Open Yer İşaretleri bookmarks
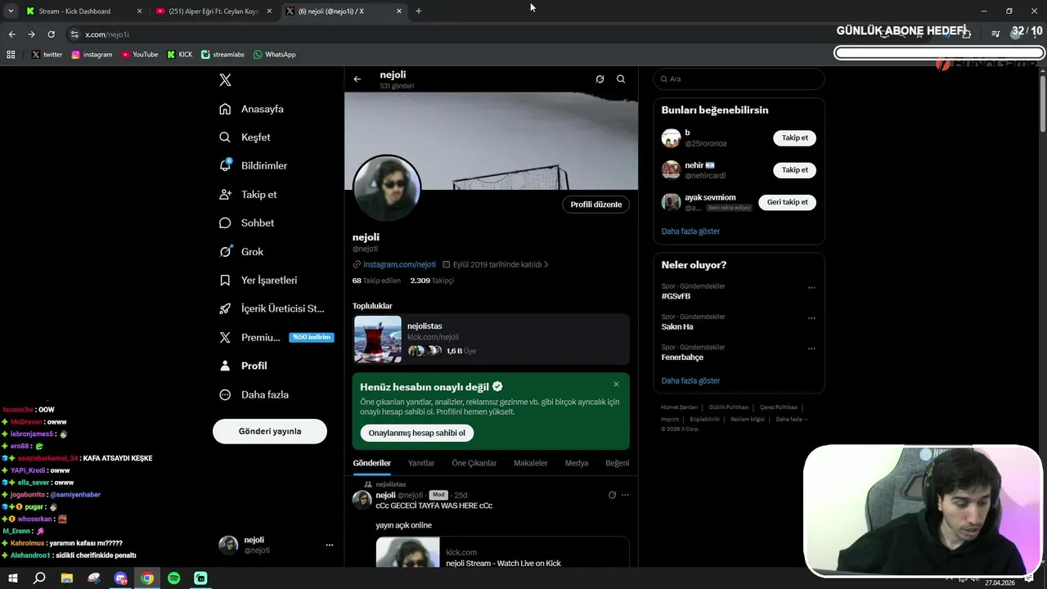The width and height of the screenshot is (1047, 589). 258,280
